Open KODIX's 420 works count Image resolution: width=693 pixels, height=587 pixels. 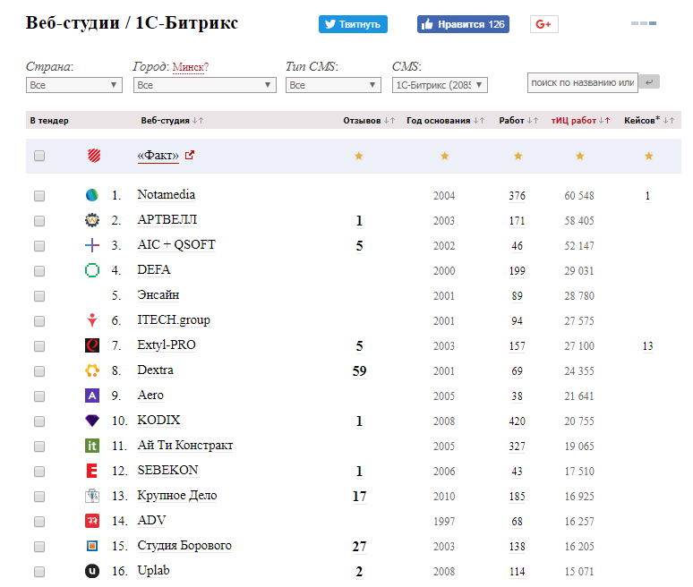click(518, 421)
